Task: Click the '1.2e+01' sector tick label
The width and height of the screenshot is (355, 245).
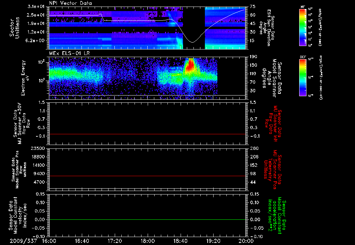Action: coord(36,32)
